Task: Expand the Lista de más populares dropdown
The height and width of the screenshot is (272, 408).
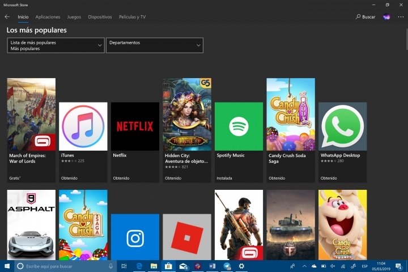Action: point(56,45)
